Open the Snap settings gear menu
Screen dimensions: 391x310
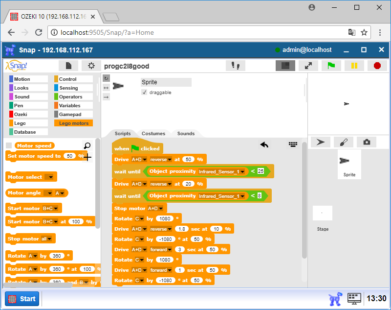(91, 66)
